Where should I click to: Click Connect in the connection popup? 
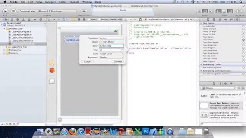coord(118,62)
